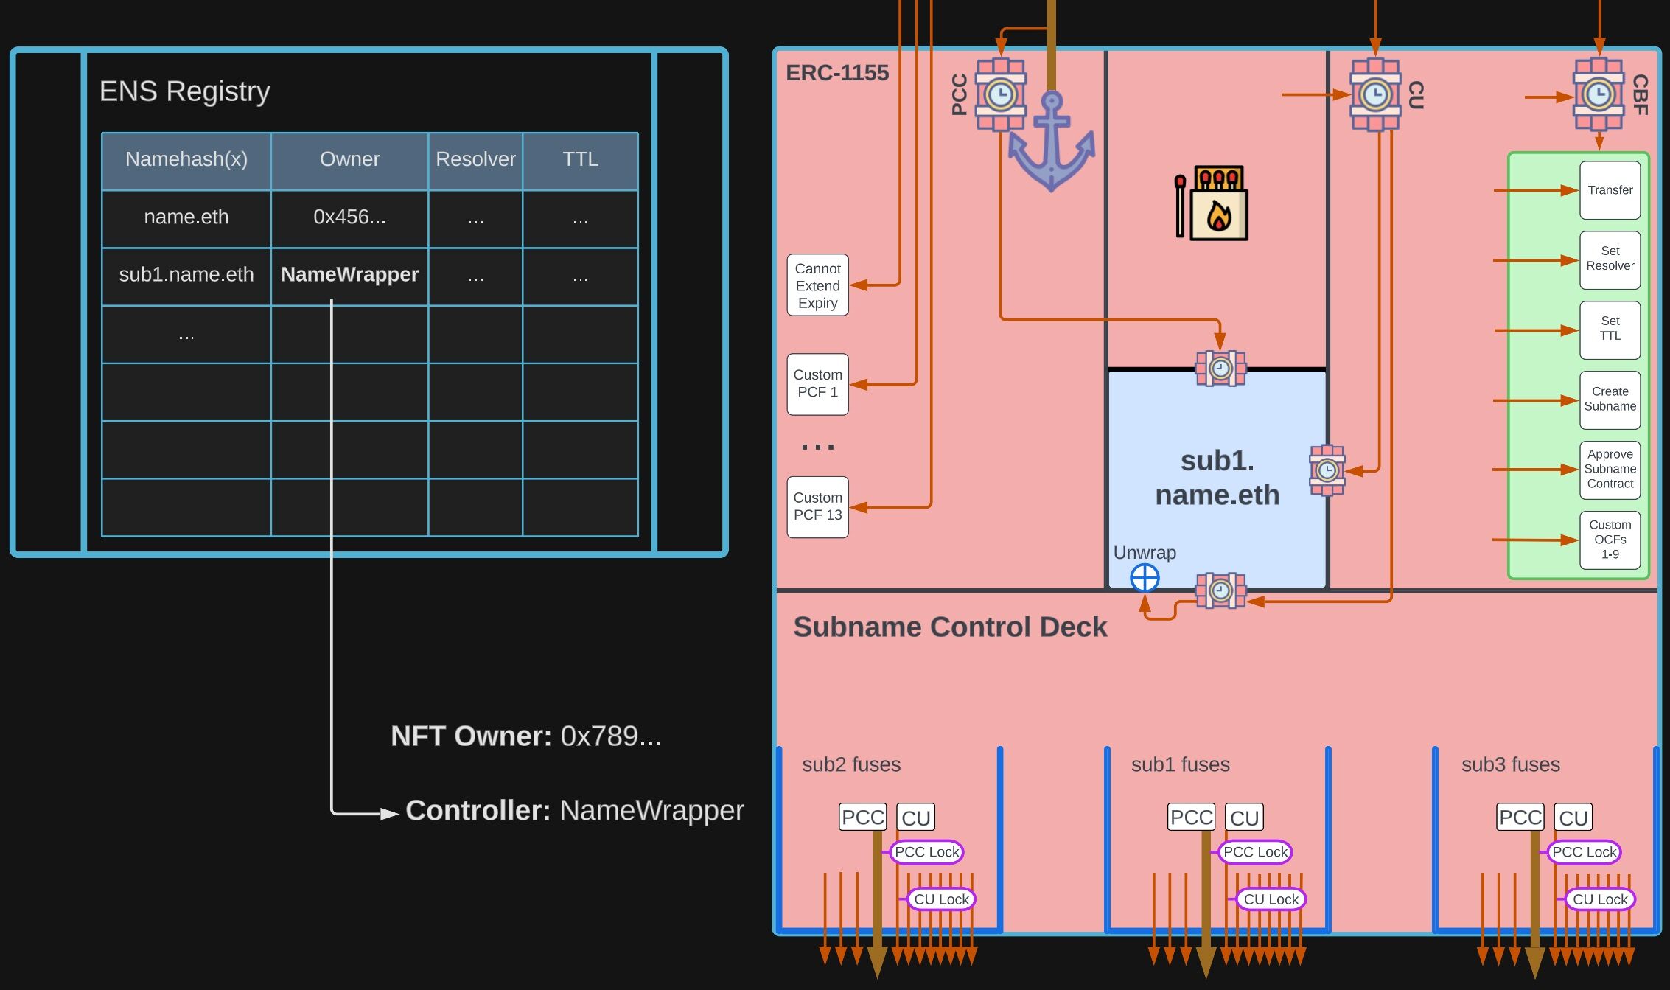1670x990 pixels.
Task: Click the CBF dynamite timer icon
Action: pos(1598,95)
